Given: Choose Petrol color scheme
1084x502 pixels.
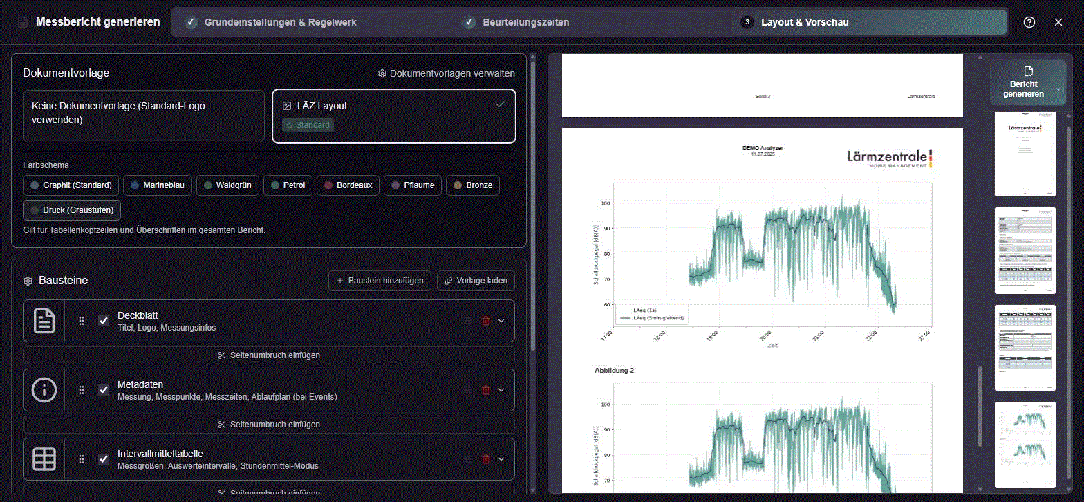Looking at the screenshot, I should click(288, 185).
